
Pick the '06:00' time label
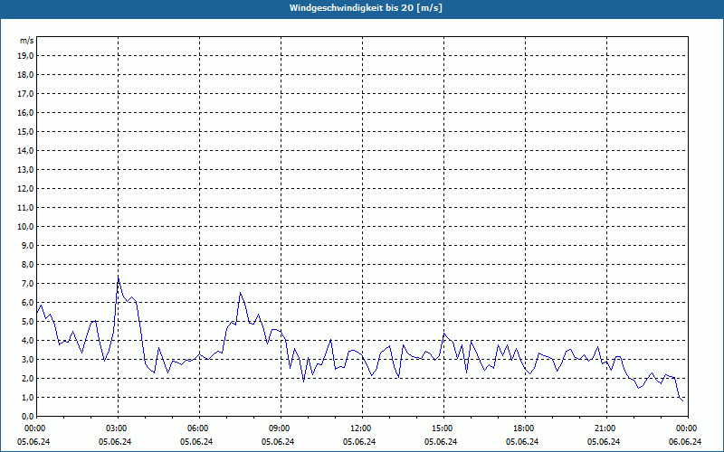coord(197,428)
